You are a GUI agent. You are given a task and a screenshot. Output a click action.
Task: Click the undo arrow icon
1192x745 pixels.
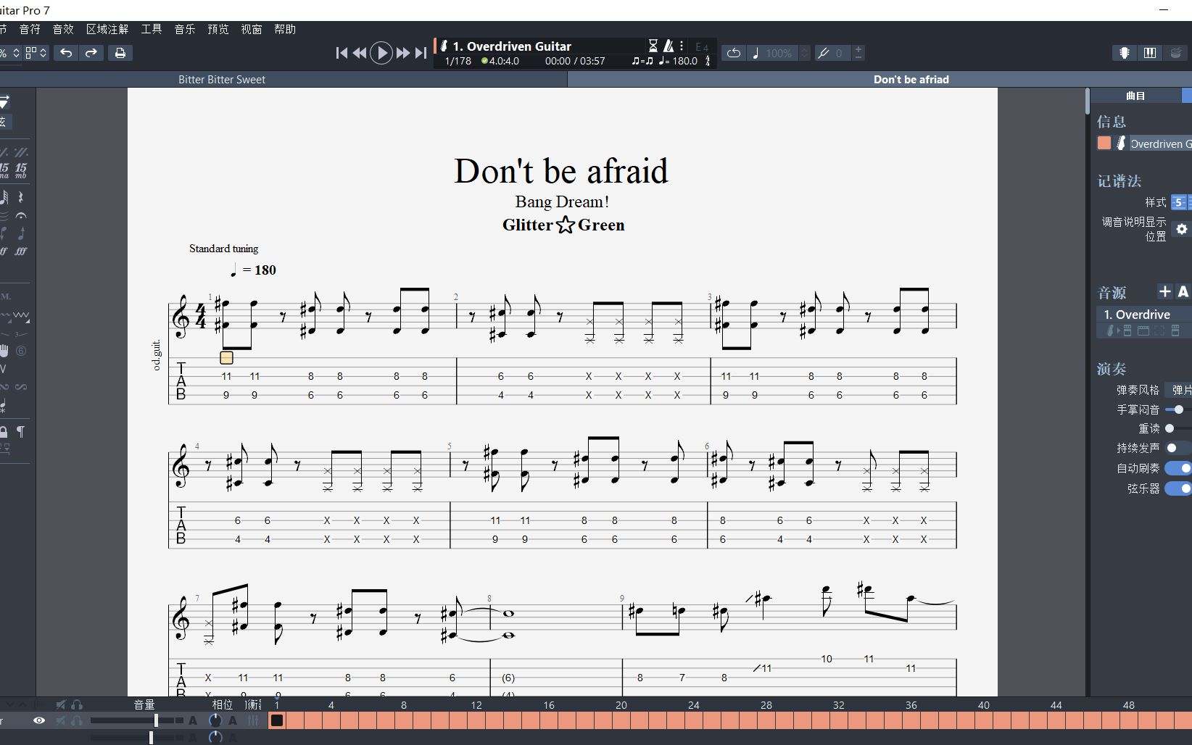[65, 52]
